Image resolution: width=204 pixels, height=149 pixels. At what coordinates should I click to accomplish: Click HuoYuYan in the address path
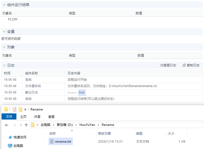87,125
